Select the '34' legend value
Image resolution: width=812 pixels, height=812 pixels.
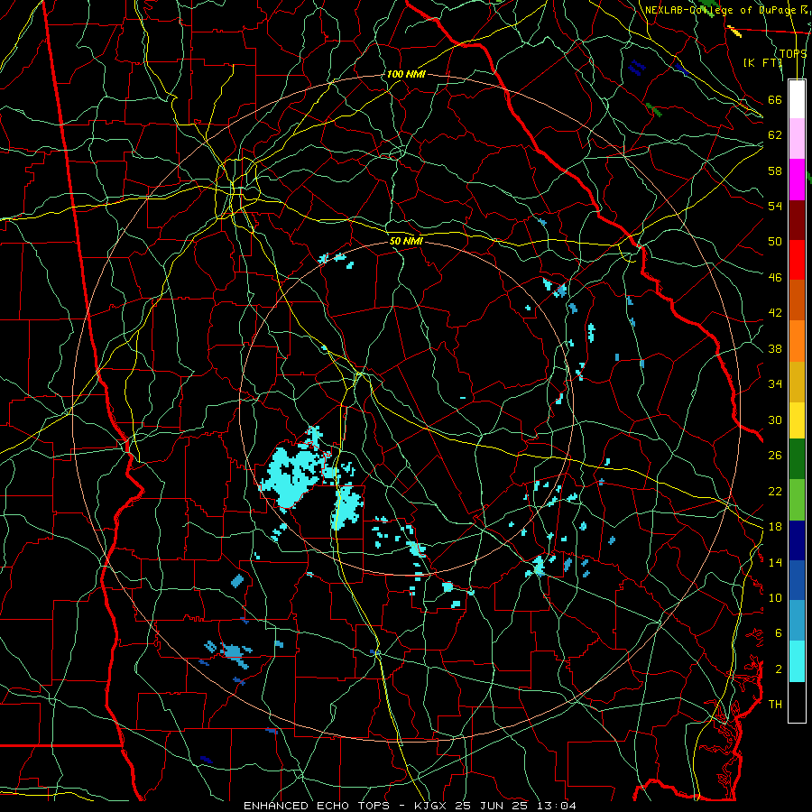[775, 384]
